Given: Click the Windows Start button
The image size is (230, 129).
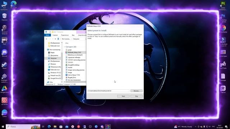Looking at the screenshot, I should 3,126.
